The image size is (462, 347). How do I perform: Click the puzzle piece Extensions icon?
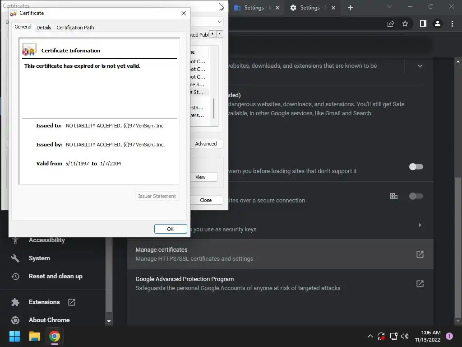tap(15, 302)
